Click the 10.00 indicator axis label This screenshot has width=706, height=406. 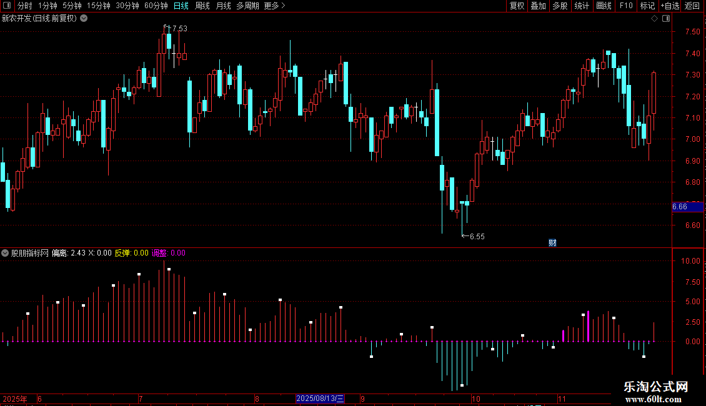[690, 261]
